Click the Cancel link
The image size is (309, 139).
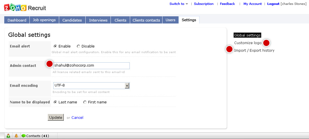77,117
